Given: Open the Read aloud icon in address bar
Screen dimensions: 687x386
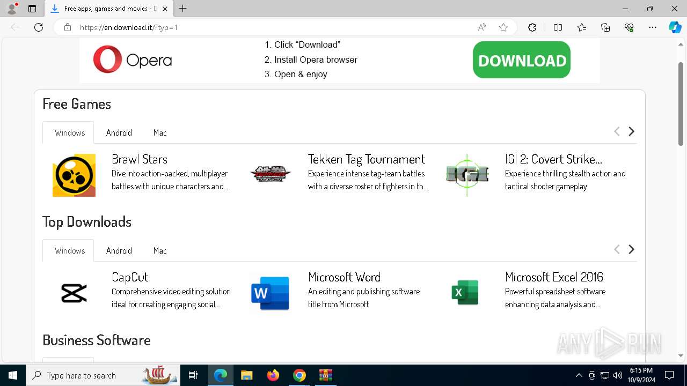Looking at the screenshot, I should (x=482, y=27).
